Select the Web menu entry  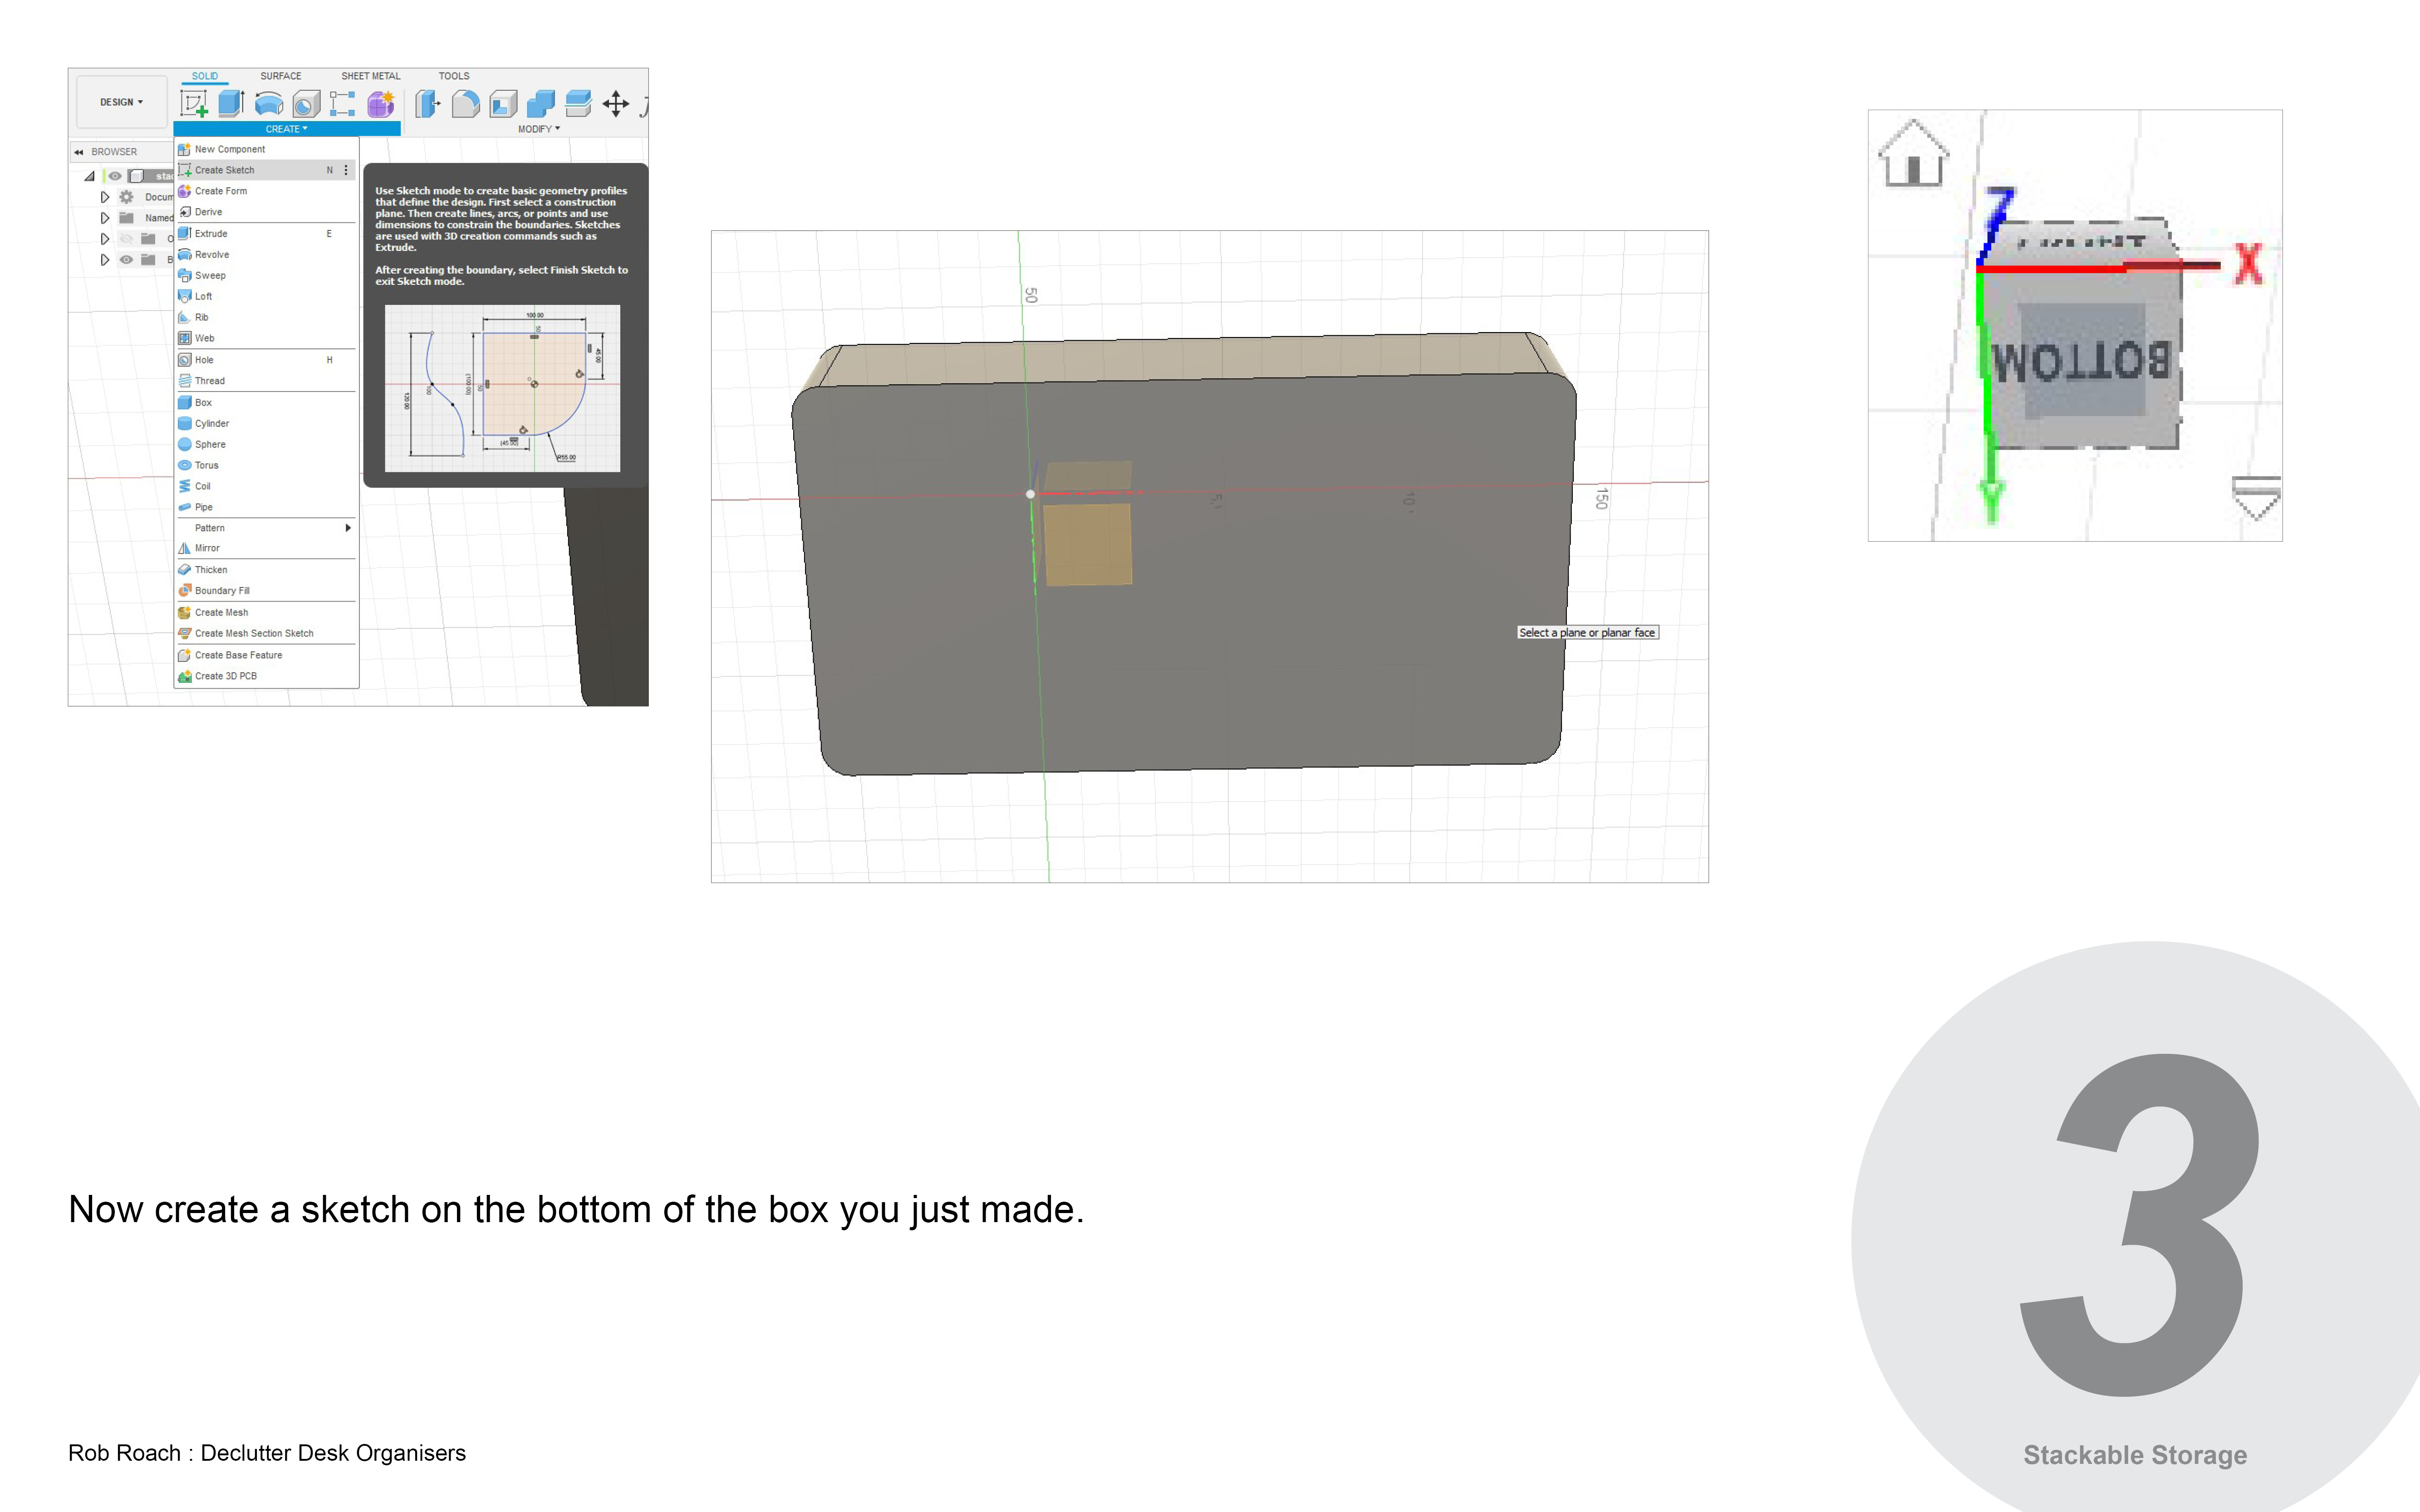tap(266, 339)
